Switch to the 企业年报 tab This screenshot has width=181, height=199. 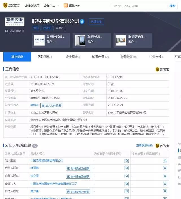156,57
